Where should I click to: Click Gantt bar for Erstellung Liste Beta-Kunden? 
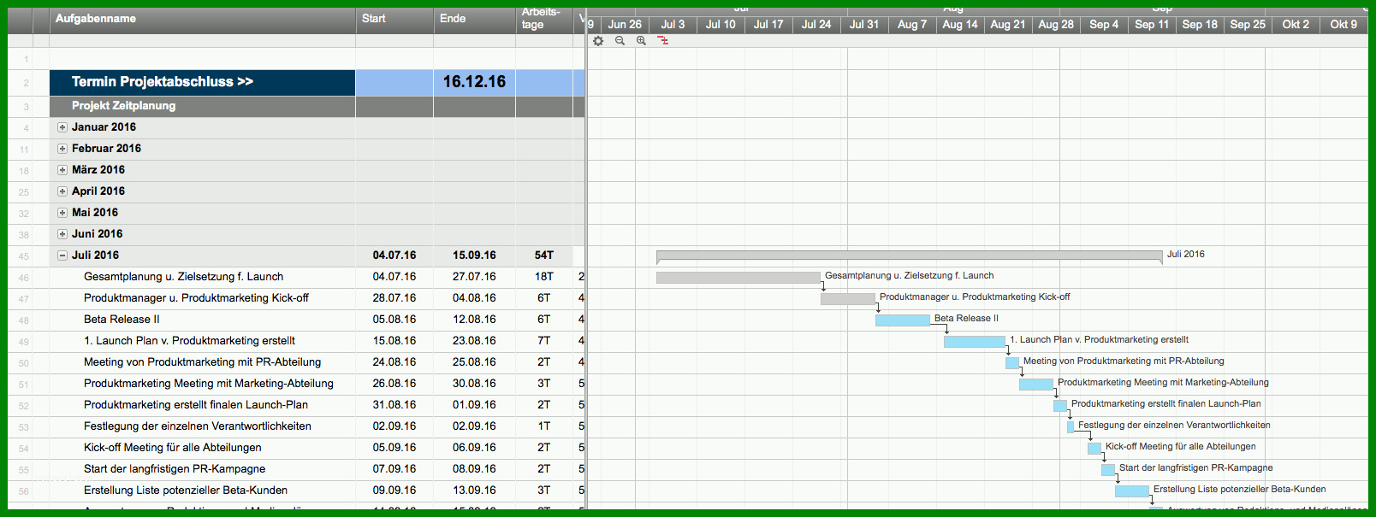pyautogui.click(x=1132, y=491)
